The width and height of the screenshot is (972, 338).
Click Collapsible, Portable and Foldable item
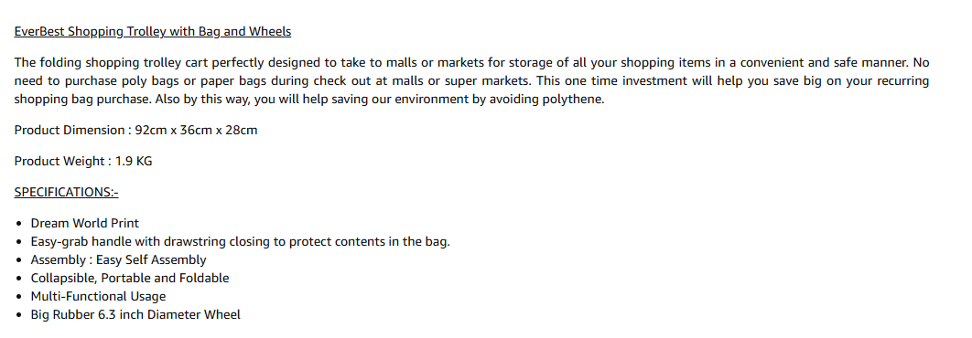[130, 278]
